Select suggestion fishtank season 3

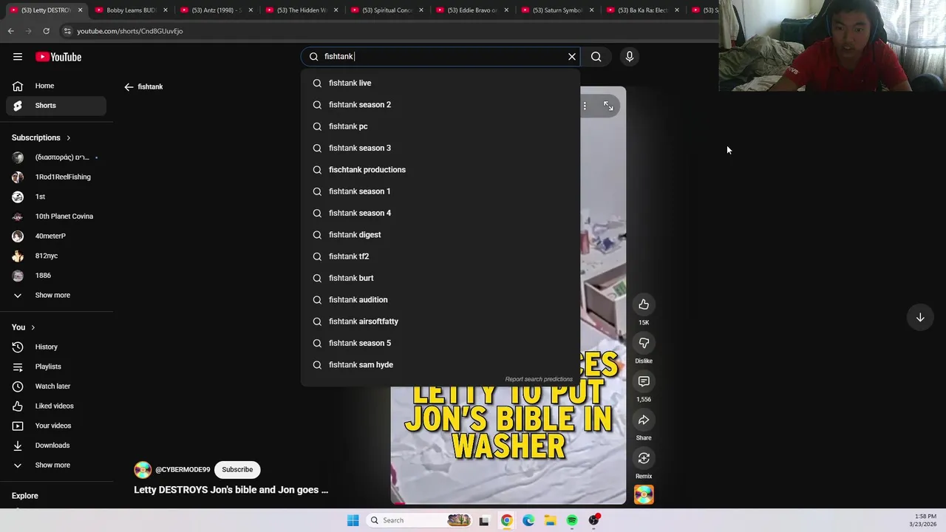440,148
